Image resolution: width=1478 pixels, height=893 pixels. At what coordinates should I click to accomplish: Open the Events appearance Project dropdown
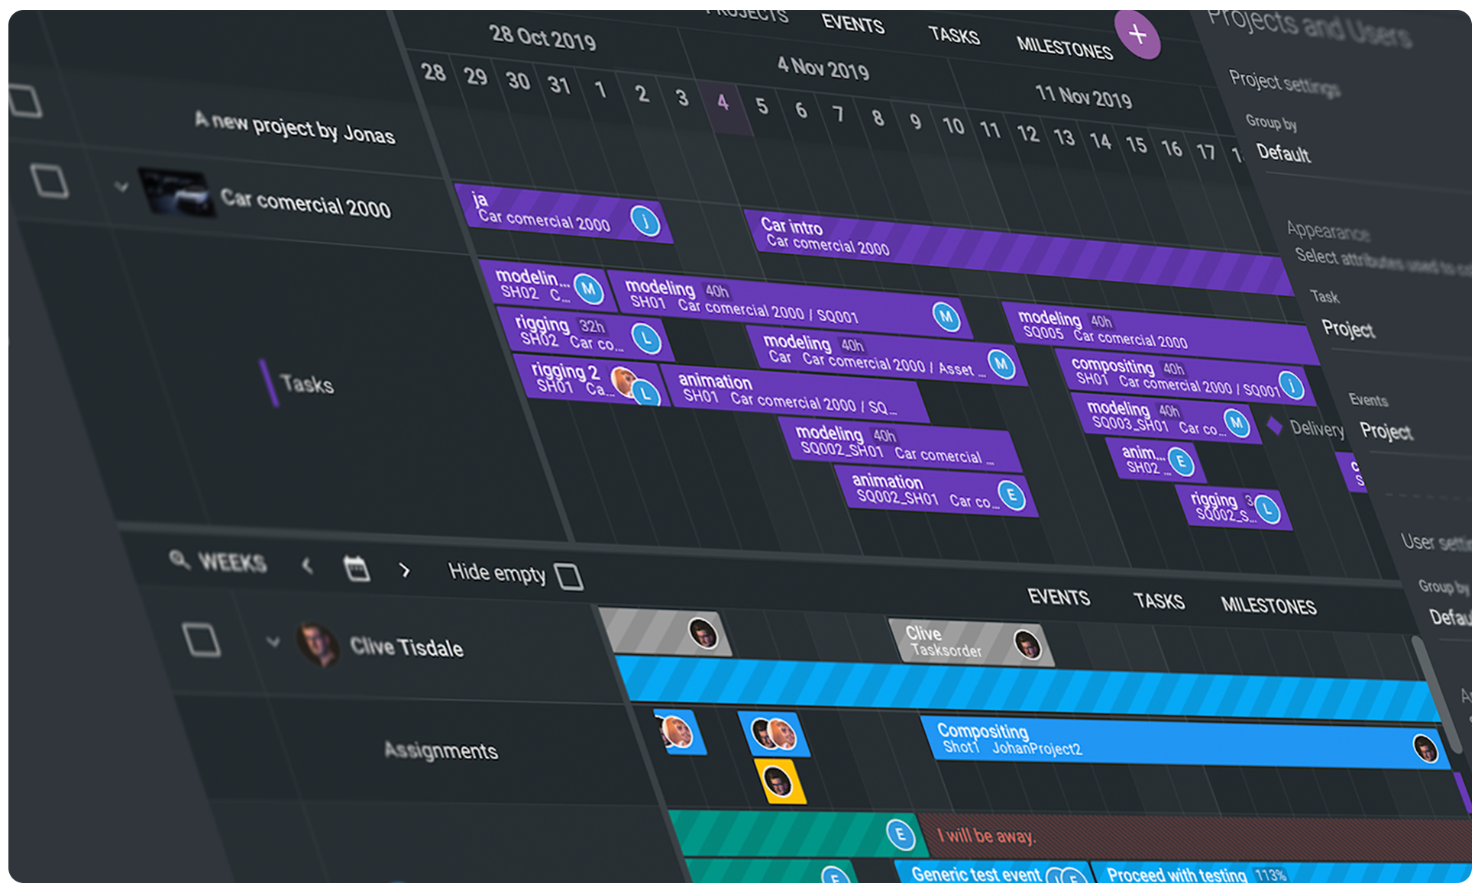pos(1386,431)
